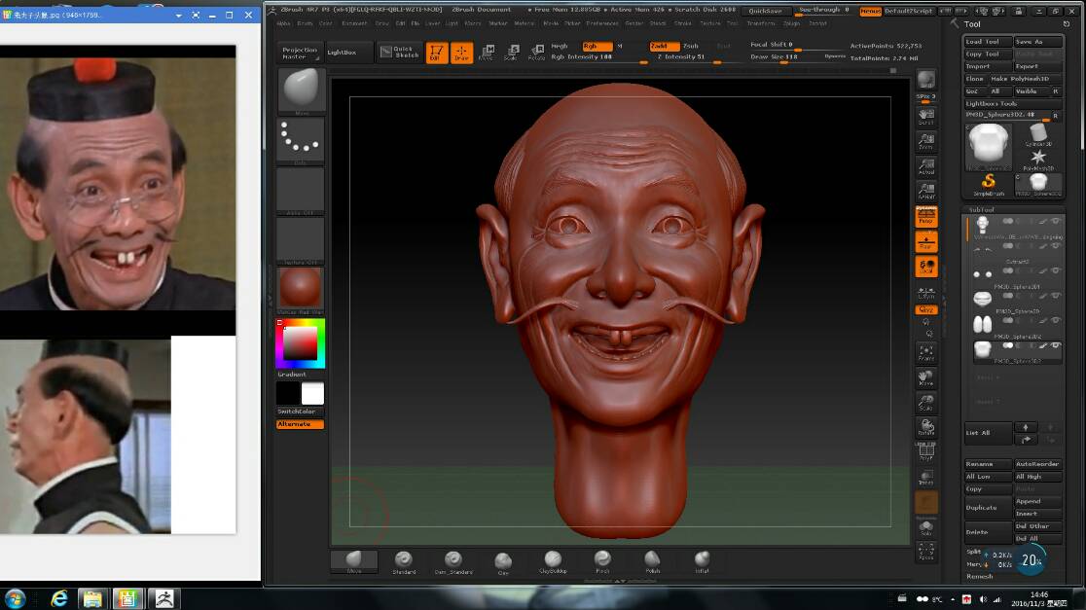Toggle the Menus button
Image resolution: width=1086 pixels, height=610 pixels.
click(x=871, y=11)
